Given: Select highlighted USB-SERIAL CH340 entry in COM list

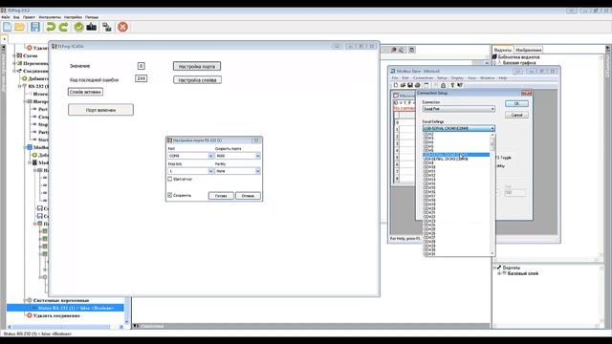Looking at the screenshot, I should pyautogui.click(x=456, y=155).
